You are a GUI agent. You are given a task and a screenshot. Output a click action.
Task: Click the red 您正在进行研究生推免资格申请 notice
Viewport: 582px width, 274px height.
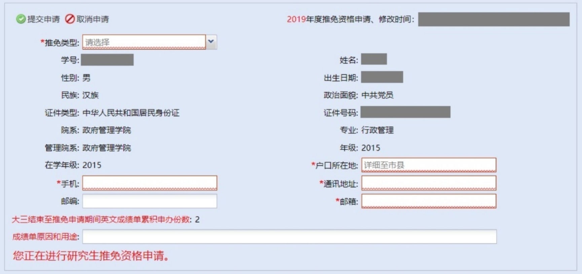point(91,256)
